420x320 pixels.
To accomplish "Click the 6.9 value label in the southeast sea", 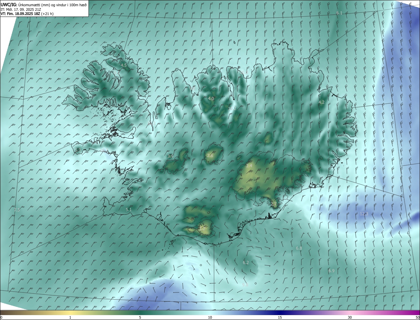I will pyautogui.click(x=331, y=271).
